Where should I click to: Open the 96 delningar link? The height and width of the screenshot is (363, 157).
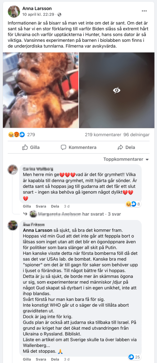pos(136,134)
